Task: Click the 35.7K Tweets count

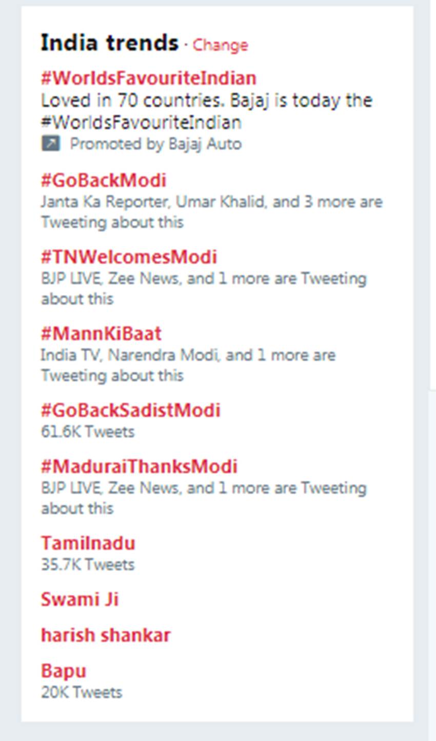Action: click(x=88, y=564)
